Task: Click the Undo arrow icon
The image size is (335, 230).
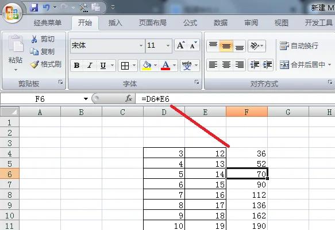Action: tap(46, 7)
